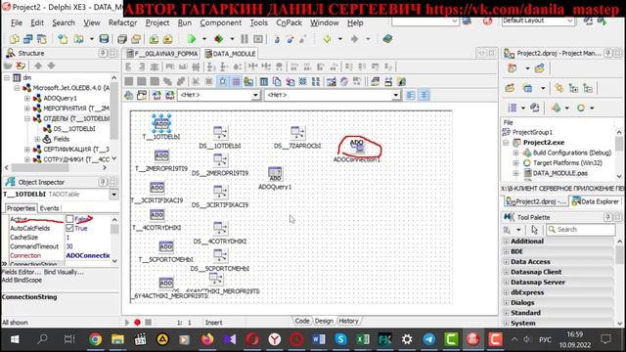Viewport: 626px width, 352px height.
Task: Expand the ADOQuery1 tree node
Action: (x=27, y=98)
